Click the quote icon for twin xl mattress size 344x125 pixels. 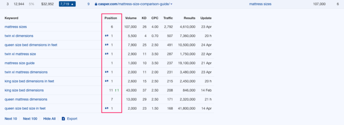click(x=107, y=54)
